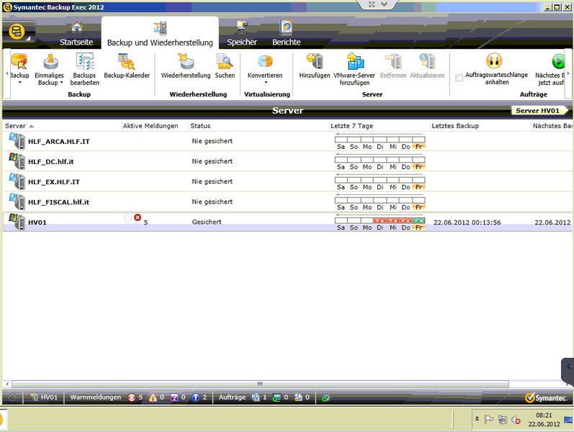
Task: Go to the Startseite tab
Action: tap(76, 34)
